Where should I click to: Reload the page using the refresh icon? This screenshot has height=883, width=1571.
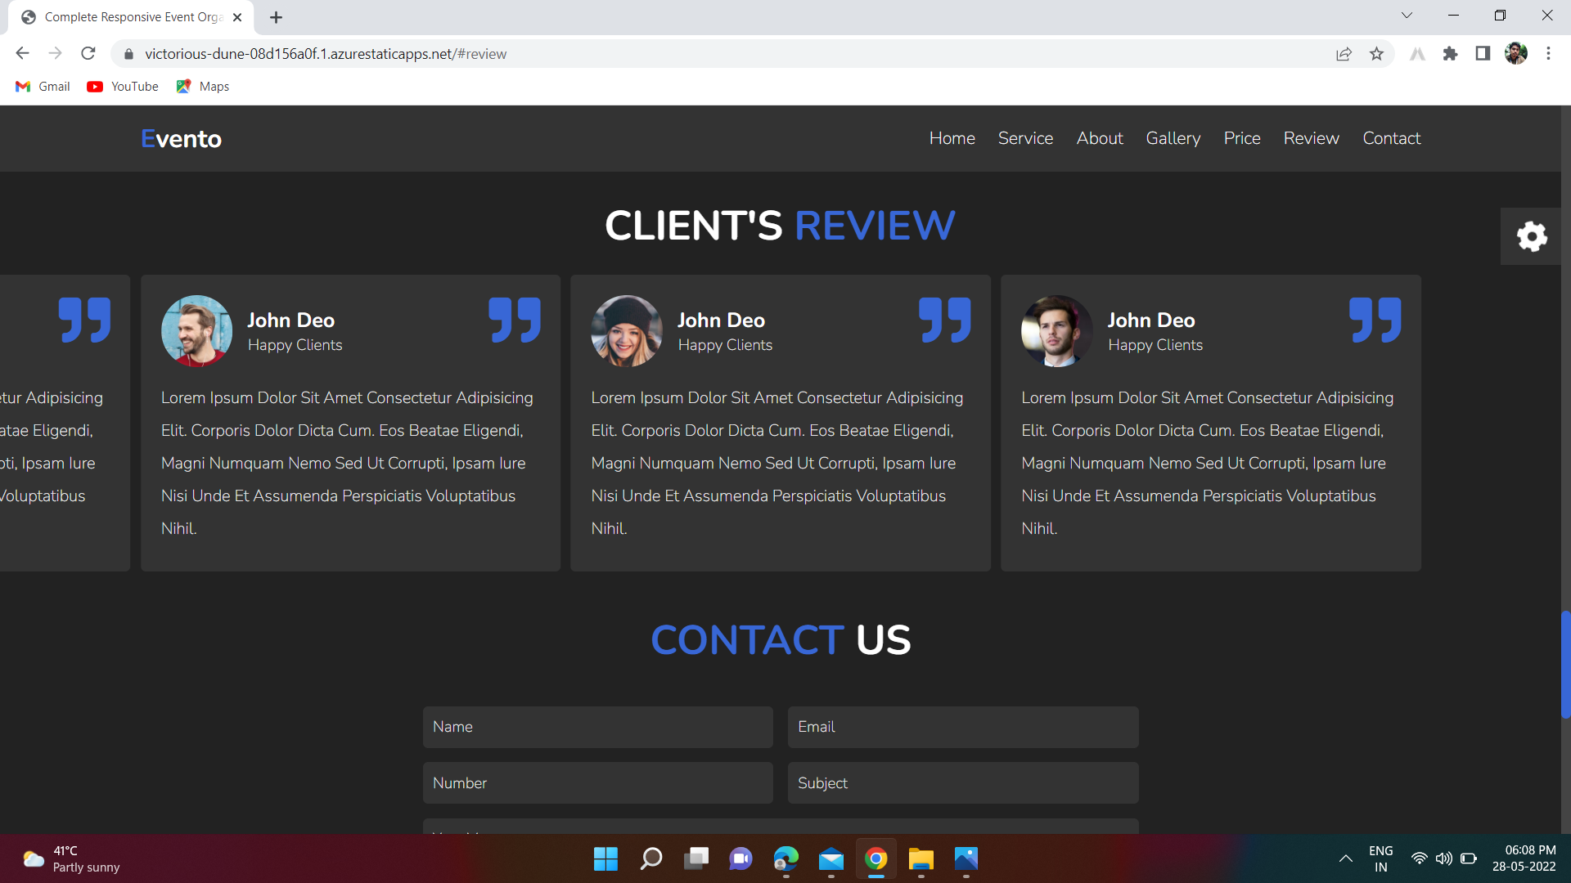click(88, 53)
